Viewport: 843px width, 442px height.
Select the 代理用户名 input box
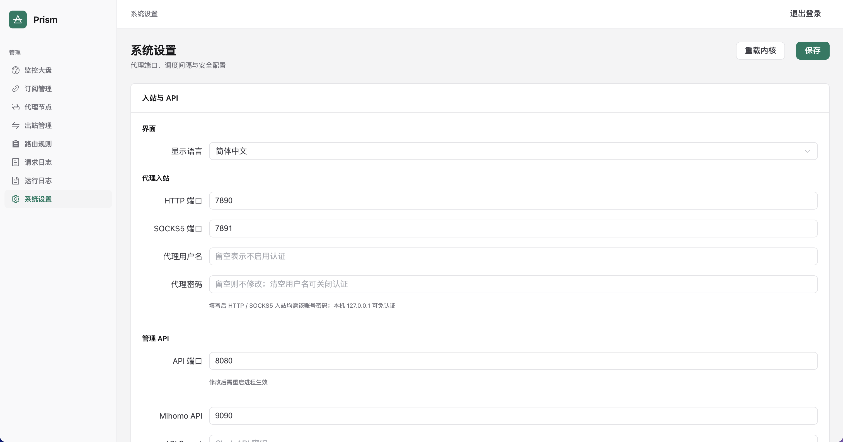(513, 256)
